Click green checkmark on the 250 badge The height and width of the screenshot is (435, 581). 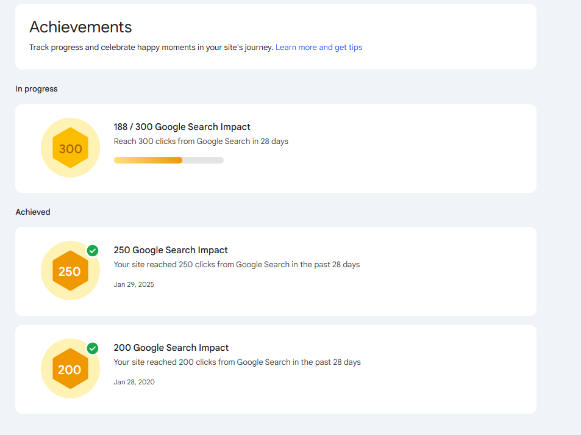(x=93, y=251)
